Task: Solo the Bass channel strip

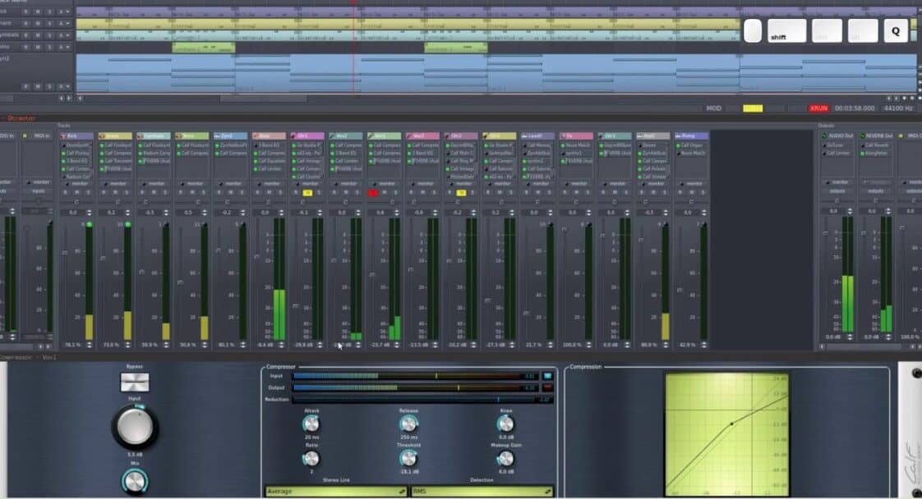Action: (280, 192)
